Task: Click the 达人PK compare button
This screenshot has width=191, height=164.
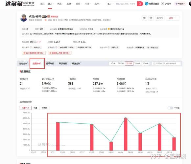Action: coord(160,18)
